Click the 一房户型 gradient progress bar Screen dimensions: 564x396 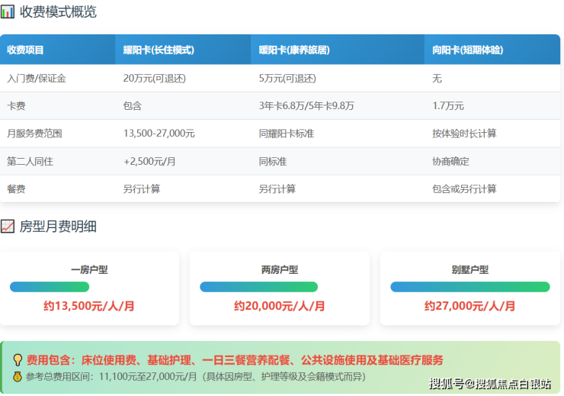tap(50, 287)
